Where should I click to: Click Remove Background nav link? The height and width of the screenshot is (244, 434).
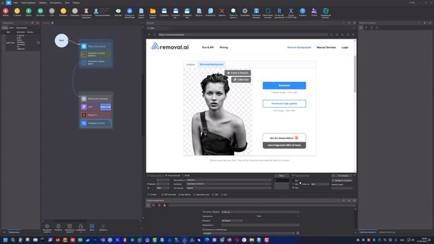pyautogui.click(x=299, y=47)
